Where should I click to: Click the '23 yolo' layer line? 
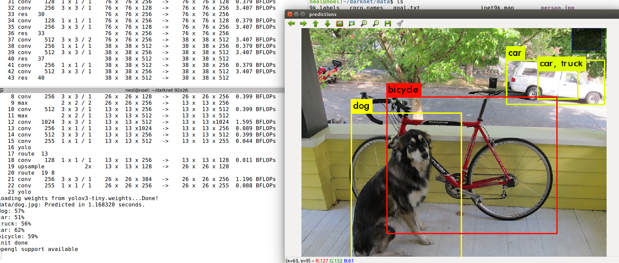[x=19, y=192]
